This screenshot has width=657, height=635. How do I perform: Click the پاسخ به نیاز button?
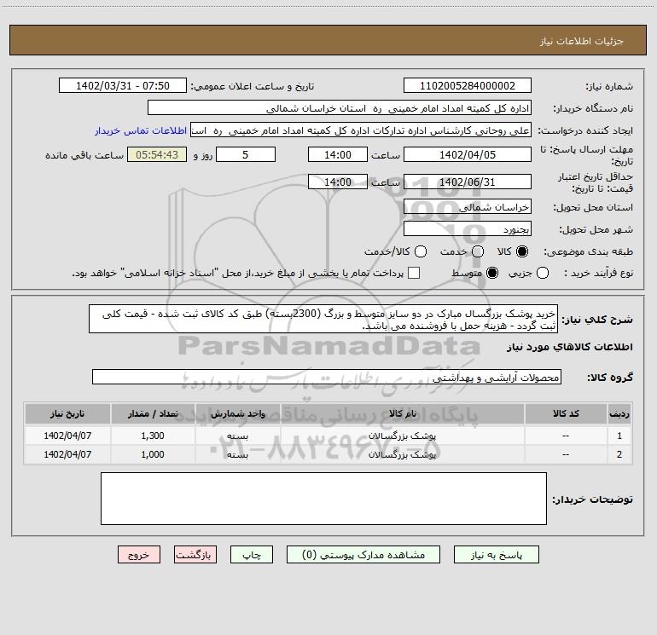(x=496, y=555)
